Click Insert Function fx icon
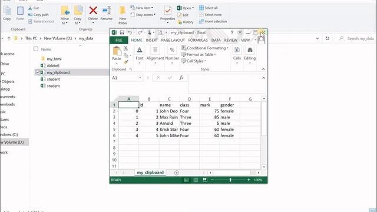The height and width of the screenshot is (212, 377). (x=181, y=77)
